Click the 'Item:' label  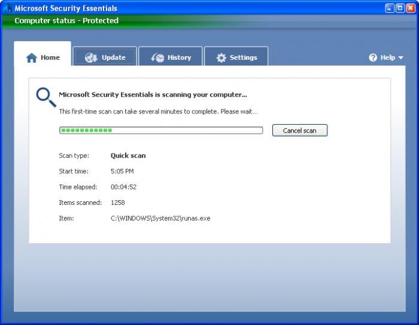click(66, 218)
